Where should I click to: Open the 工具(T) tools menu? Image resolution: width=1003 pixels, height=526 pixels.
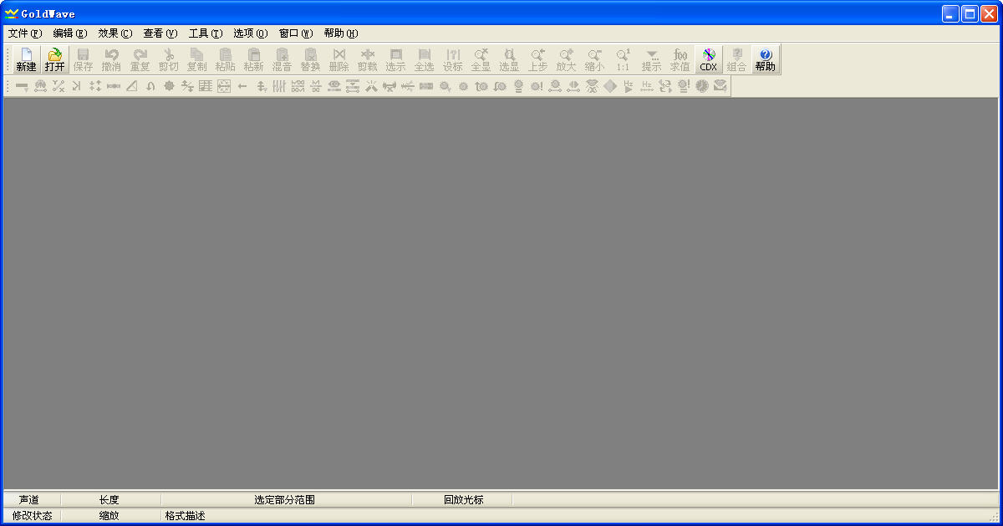pos(205,33)
